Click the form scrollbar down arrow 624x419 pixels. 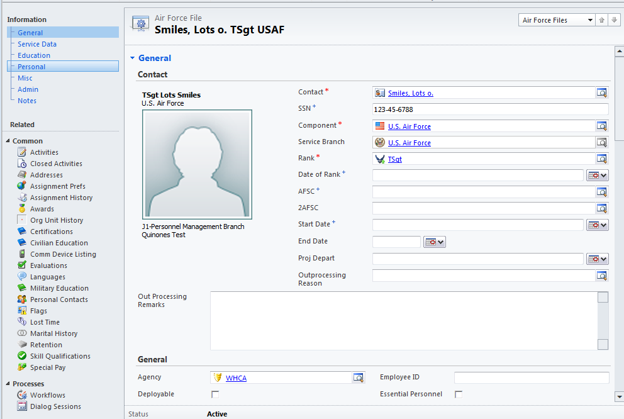[x=619, y=396]
